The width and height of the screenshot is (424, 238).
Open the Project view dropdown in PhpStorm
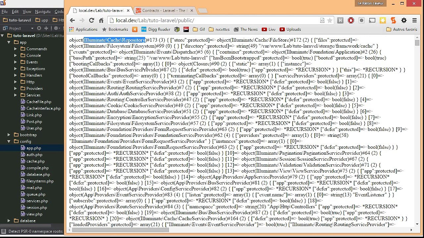coord(18,28)
